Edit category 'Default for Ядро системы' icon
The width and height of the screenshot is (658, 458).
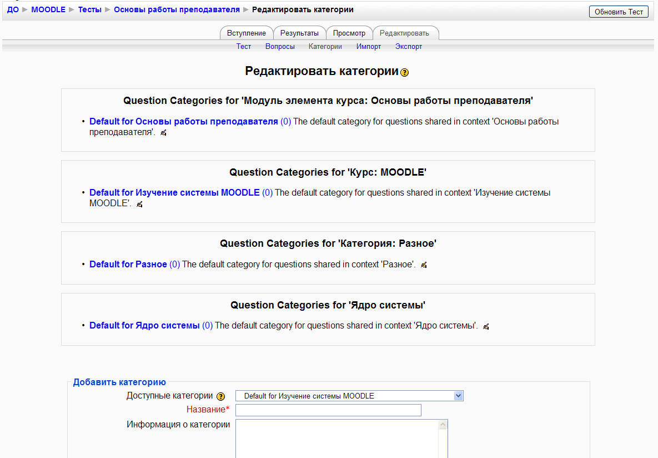coord(486,326)
